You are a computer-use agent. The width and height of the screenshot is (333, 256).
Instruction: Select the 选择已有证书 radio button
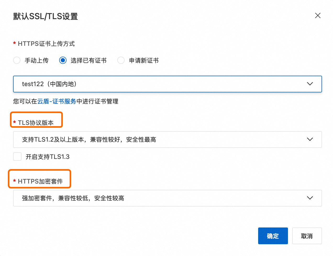point(63,60)
